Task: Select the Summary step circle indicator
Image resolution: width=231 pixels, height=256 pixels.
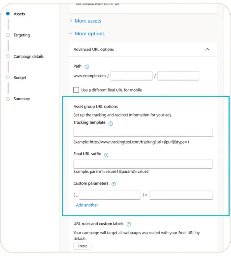Action: click(x=8, y=99)
